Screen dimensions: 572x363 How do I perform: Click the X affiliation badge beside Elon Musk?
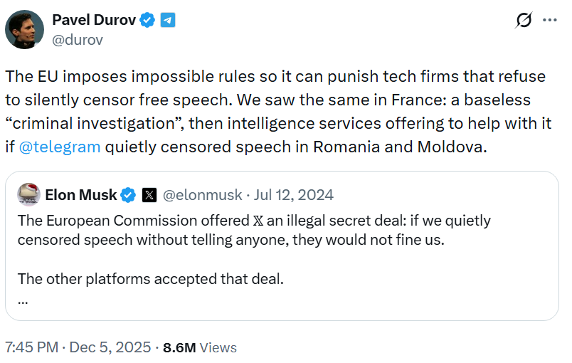tap(149, 194)
